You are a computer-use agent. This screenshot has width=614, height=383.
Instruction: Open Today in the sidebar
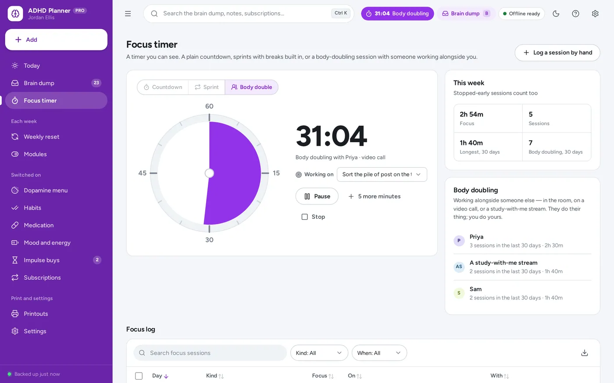pos(56,66)
